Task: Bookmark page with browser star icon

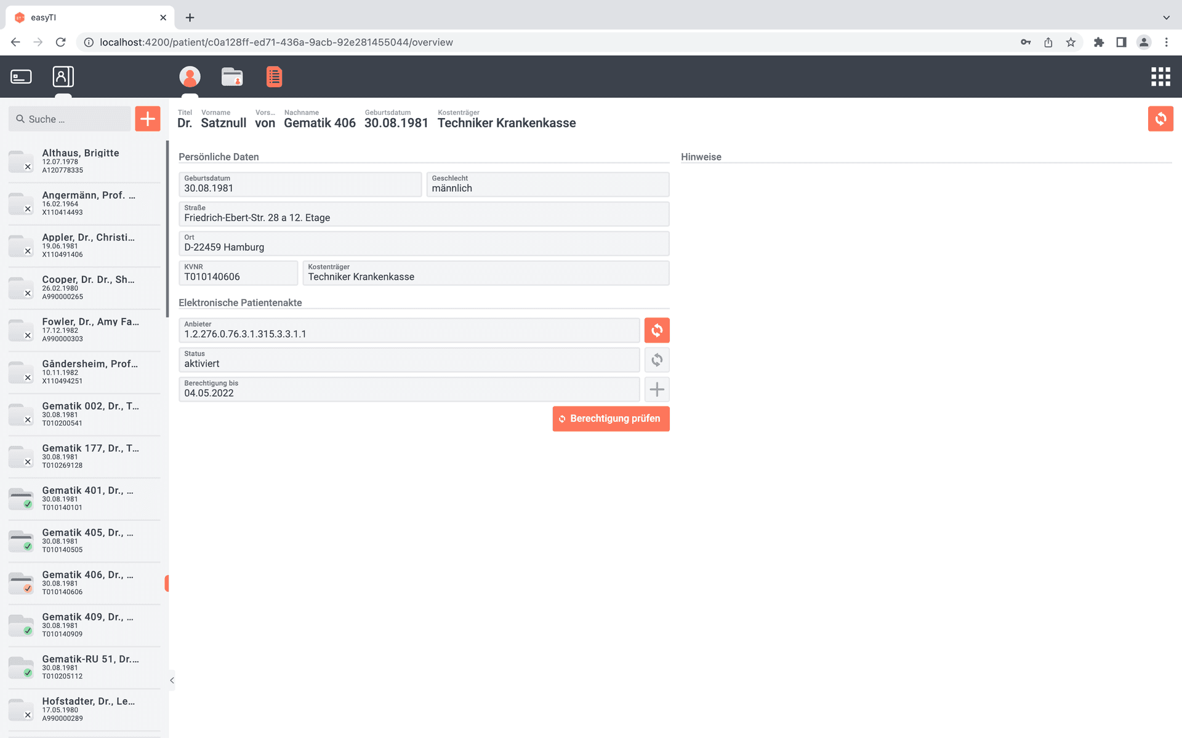Action: [1071, 42]
